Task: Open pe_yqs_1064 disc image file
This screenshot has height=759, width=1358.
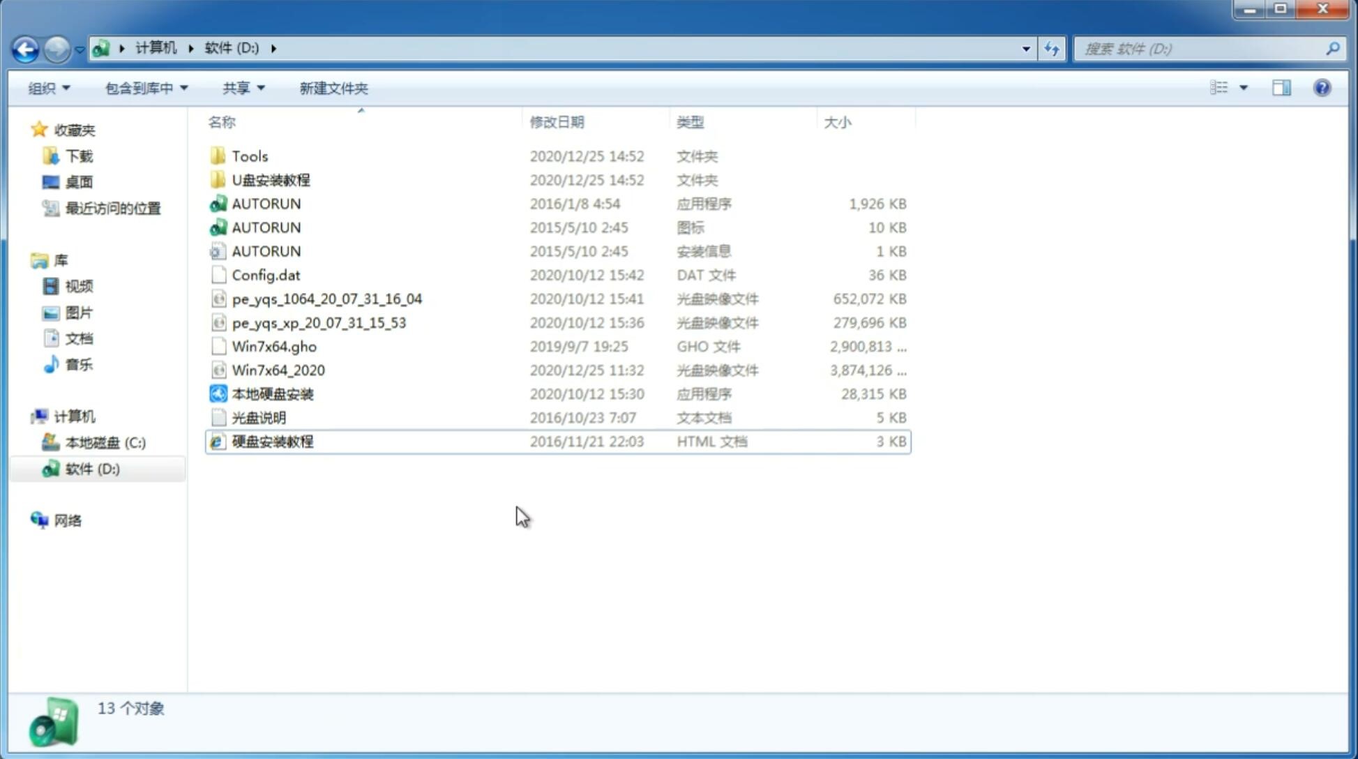Action: tap(327, 299)
